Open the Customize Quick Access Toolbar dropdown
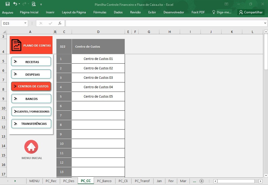This screenshot has width=268, height=185. point(41,4)
